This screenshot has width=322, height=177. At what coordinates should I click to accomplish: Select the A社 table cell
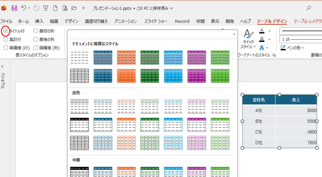(x=259, y=110)
